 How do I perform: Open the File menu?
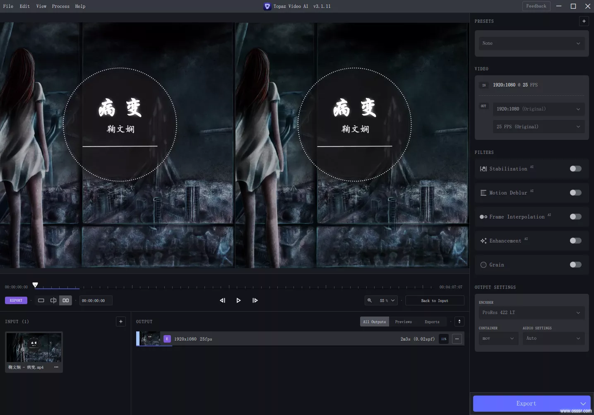(8, 6)
